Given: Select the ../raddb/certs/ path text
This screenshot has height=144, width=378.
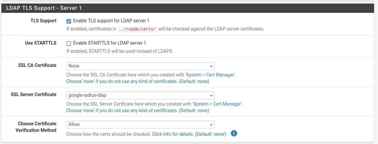Looking at the screenshot, I should (137, 29).
